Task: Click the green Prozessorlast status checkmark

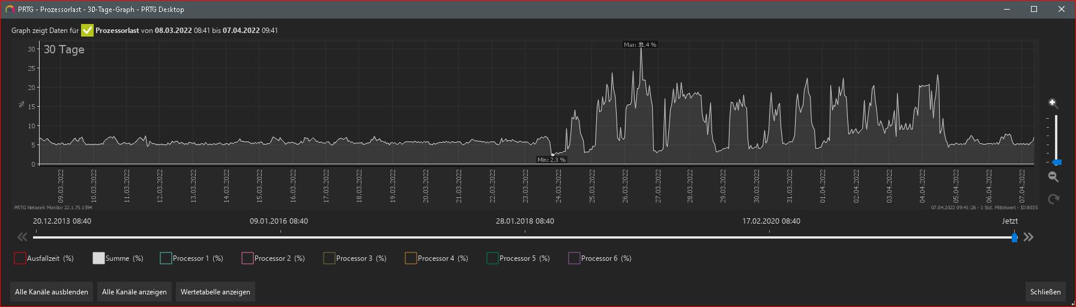Action: [87, 30]
